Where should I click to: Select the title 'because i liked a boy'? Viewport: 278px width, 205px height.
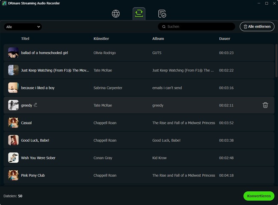coord(38,88)
